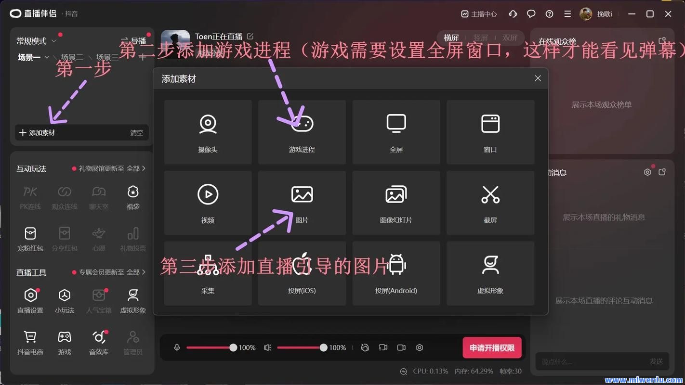Image resolution: width=685 pixels, height=385 pixels.
Task: Mute the speaker output icon
Action: 268,347
